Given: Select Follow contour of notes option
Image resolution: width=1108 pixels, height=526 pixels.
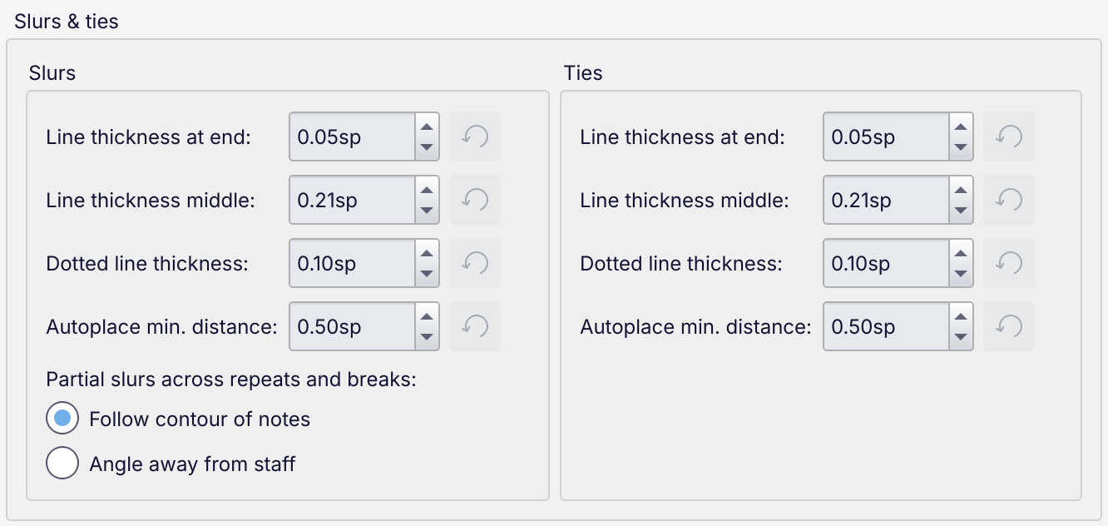Looking at the screenshot, I should pos(62,419).
